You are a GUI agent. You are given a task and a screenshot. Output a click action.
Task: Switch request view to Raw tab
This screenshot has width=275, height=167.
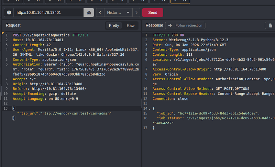click(x=131, y=25)
